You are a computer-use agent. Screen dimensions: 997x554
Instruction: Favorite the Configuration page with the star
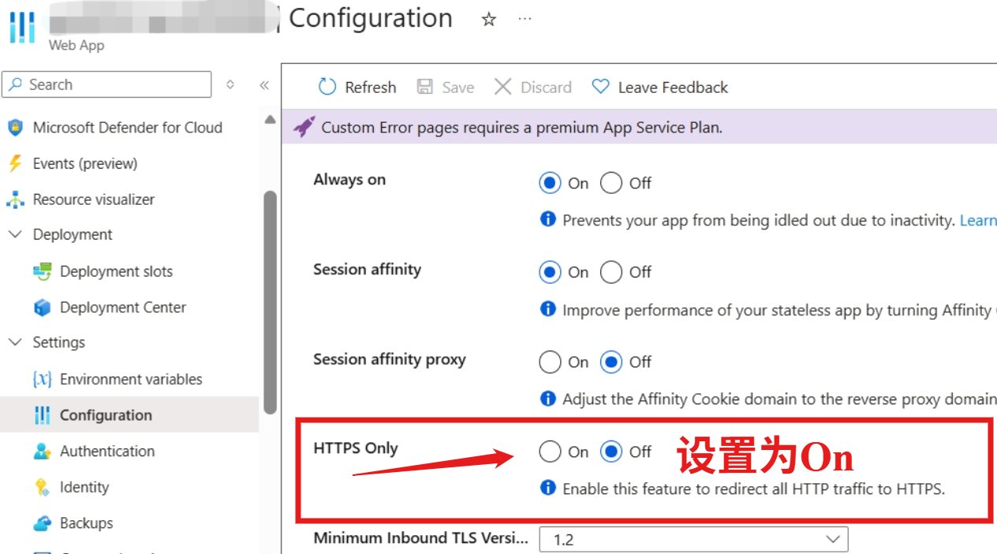click(489, 20)
